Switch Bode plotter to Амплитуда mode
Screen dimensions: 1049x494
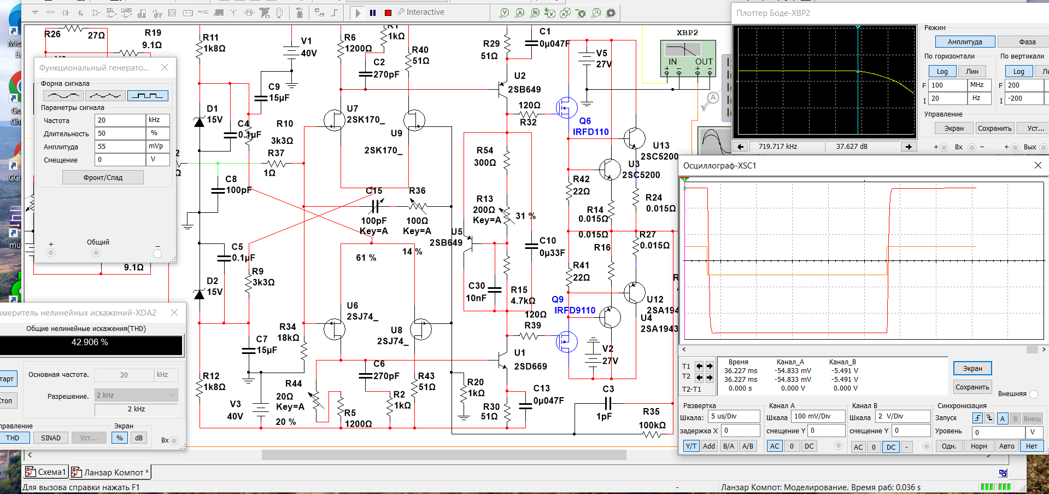[x=965, y=42]
